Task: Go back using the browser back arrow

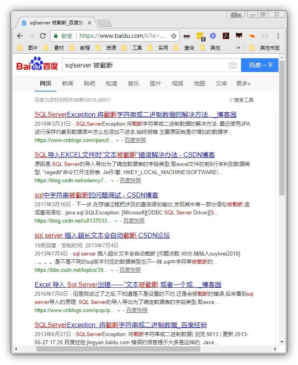Action: pyautogui.click(x=20, y=36)
